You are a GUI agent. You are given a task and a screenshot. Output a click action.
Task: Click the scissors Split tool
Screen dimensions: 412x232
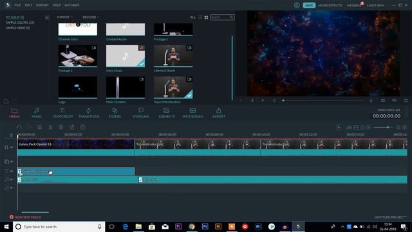(x=50, y=128)
